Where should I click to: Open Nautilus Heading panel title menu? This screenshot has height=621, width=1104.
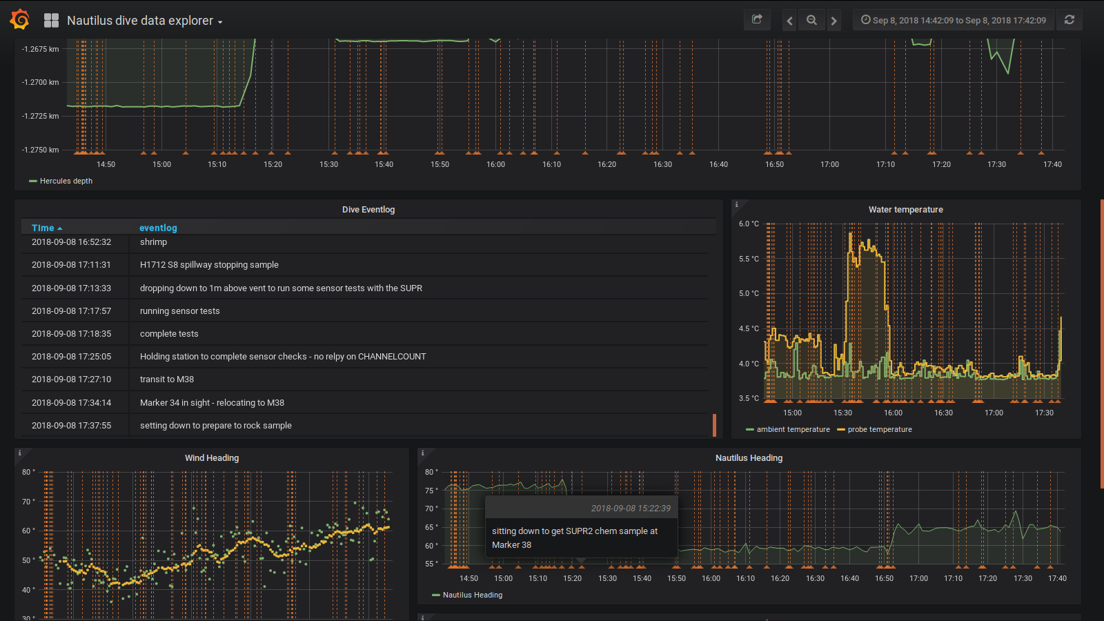pyautogui.click(x=749, y=457)
